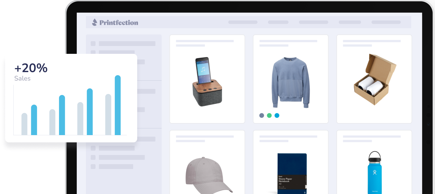Open the Stone Paper Notebook product
Screen dimensions: 435x194
point(292,174)
